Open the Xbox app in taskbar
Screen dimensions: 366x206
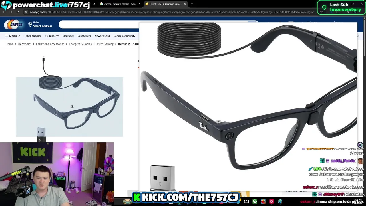point(254,201)
